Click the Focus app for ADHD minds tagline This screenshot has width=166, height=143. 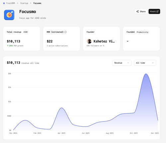pos(33,18)
